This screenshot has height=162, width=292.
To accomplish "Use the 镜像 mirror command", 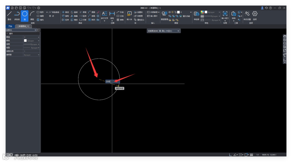I will click(74, 16).
